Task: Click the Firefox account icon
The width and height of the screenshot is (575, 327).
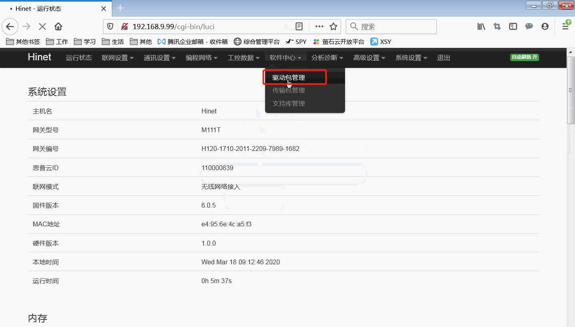Action: coord(545,26)
